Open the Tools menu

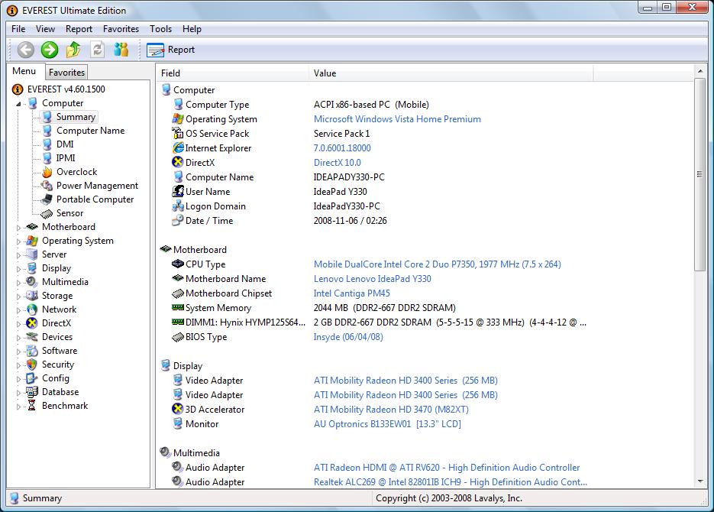click(x=160, y=29)
